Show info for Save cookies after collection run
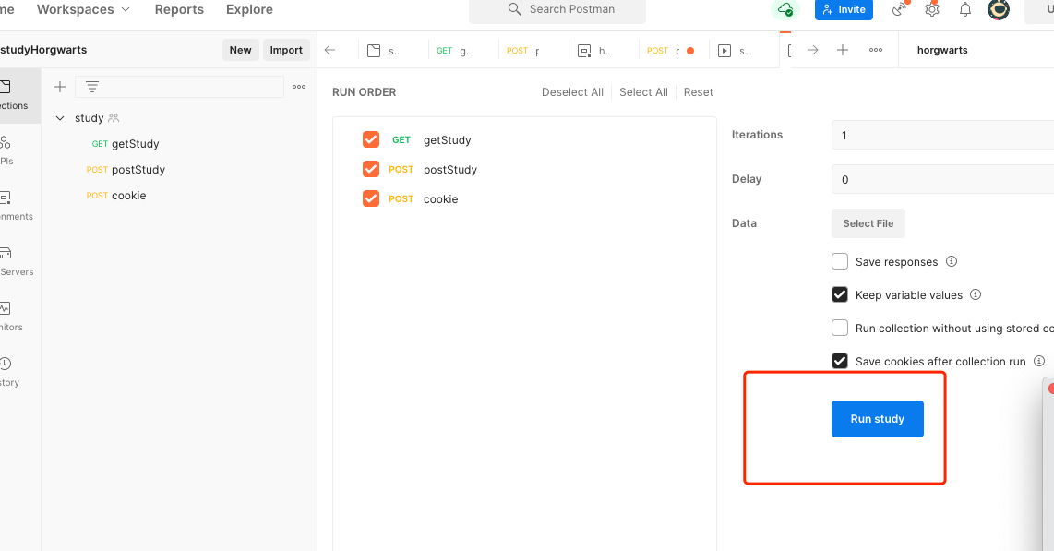 tap(1039, 361)
